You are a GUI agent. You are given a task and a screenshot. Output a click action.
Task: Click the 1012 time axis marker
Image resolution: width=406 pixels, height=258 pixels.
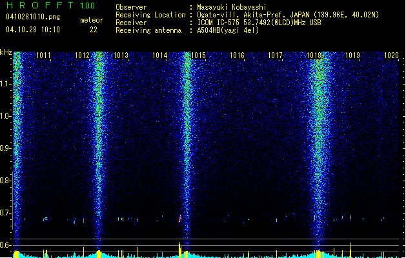[82, 55]
